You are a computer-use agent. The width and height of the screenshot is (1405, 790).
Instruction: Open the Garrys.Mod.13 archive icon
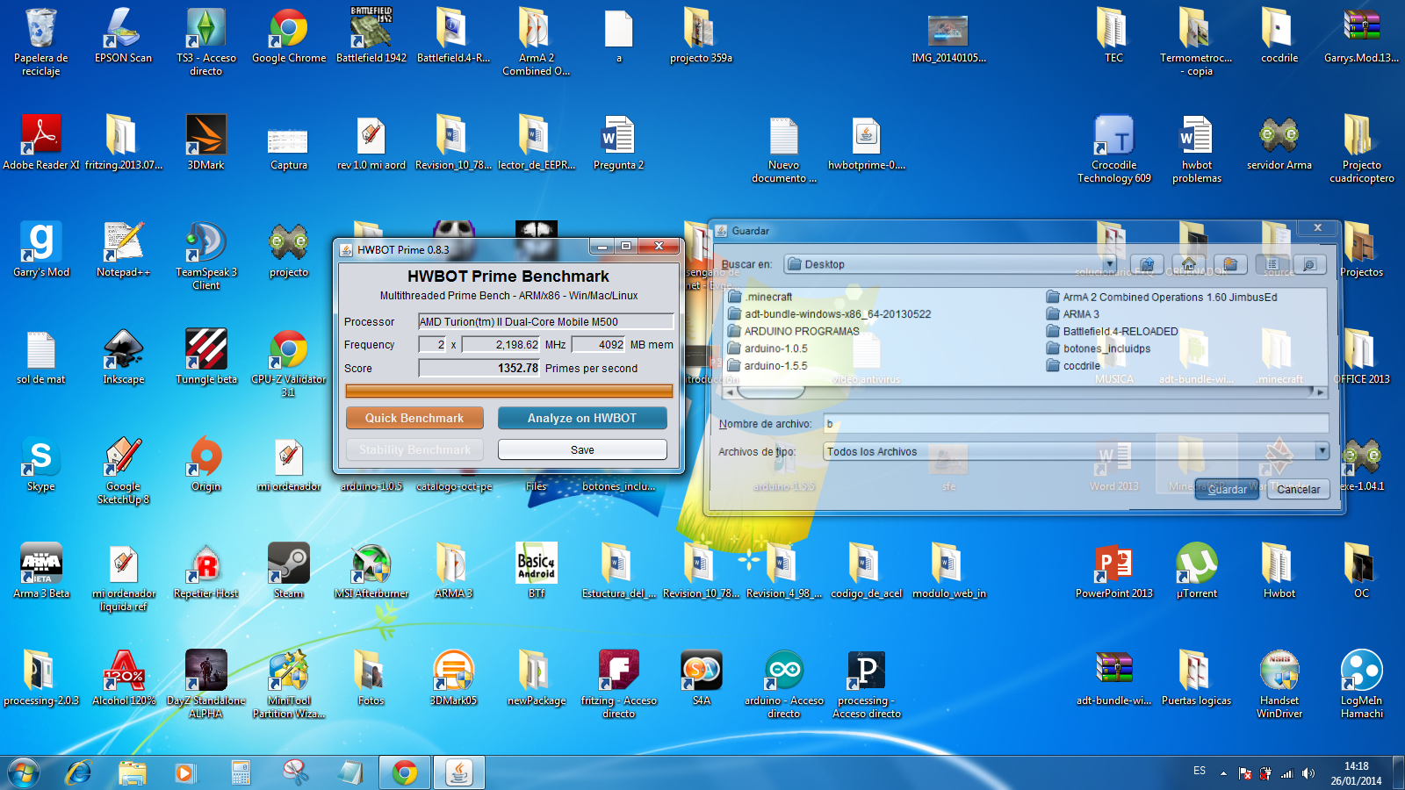point(1362,37)
